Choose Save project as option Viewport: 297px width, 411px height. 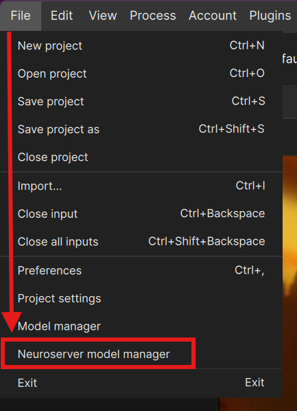click(x=141, y=129)
